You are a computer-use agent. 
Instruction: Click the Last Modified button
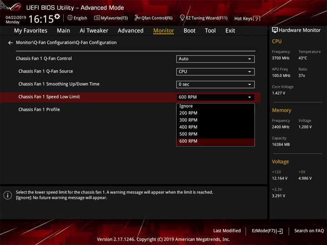tap(227, 230)
